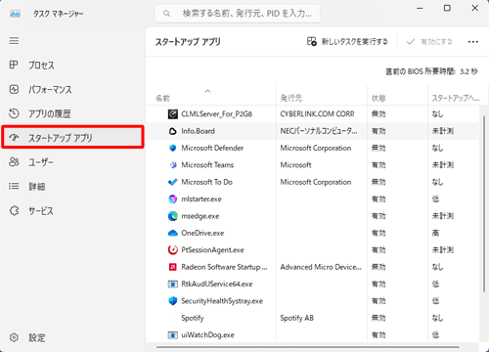Viewport: 489px width, 352px height.
Task: Click the OneDrive.exe cloud icon
Action: pyautogui.click(x=172, y=233)
